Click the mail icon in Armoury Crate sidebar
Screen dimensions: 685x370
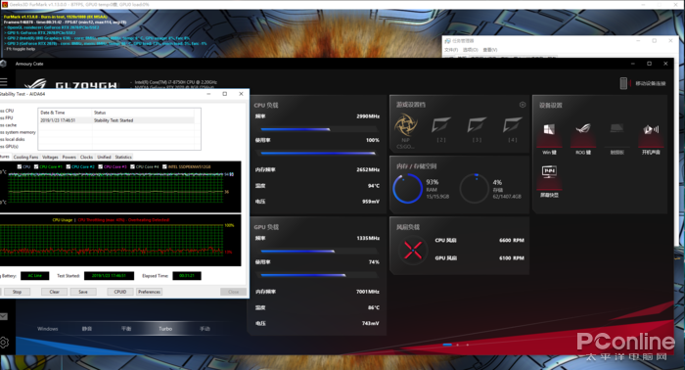pos(4,316)
